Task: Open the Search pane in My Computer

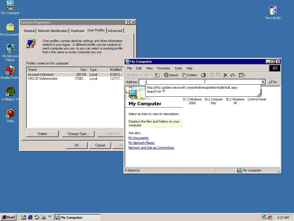Action: click(171, 75)
